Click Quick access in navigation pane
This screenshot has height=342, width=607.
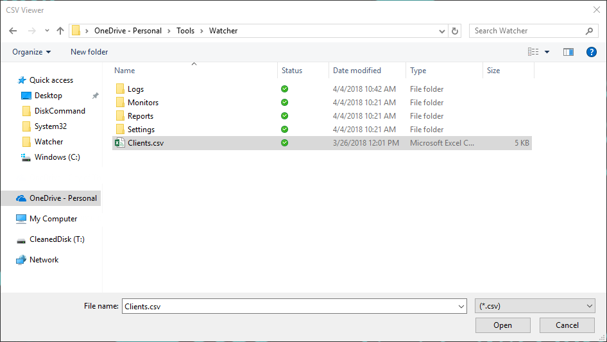51,80
